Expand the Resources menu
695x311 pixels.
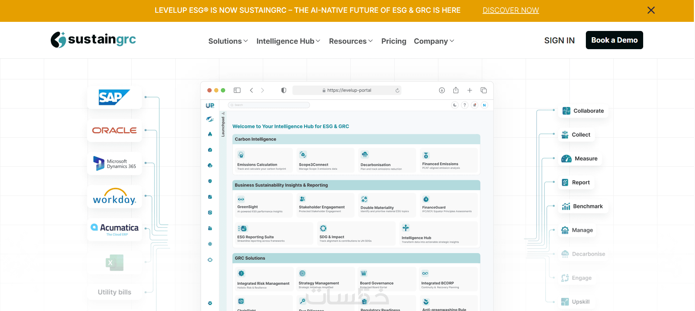(x=351, y=41)
